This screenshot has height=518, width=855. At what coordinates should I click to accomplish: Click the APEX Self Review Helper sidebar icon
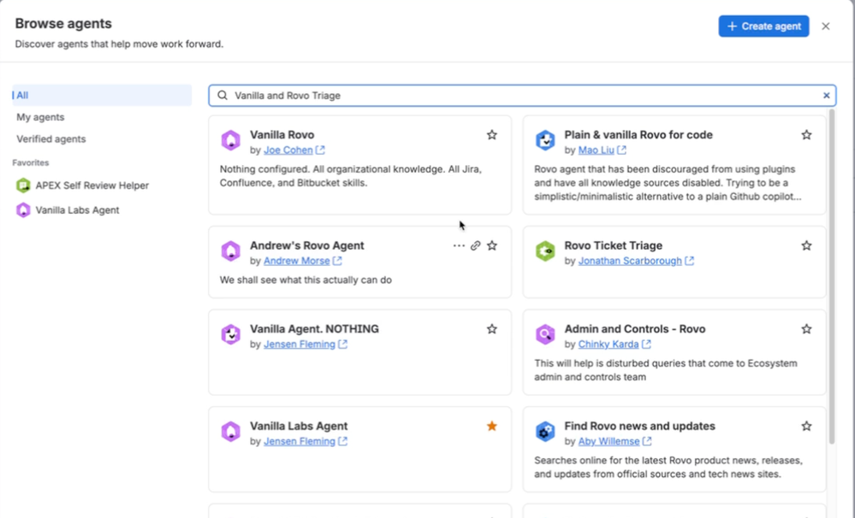tap(23, 185)
